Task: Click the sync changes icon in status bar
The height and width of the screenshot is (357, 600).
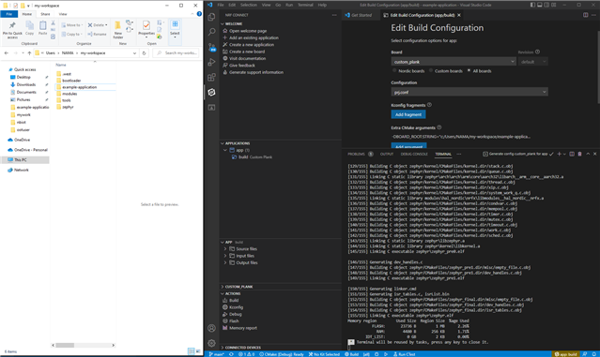Action: (x=231, y=354)
